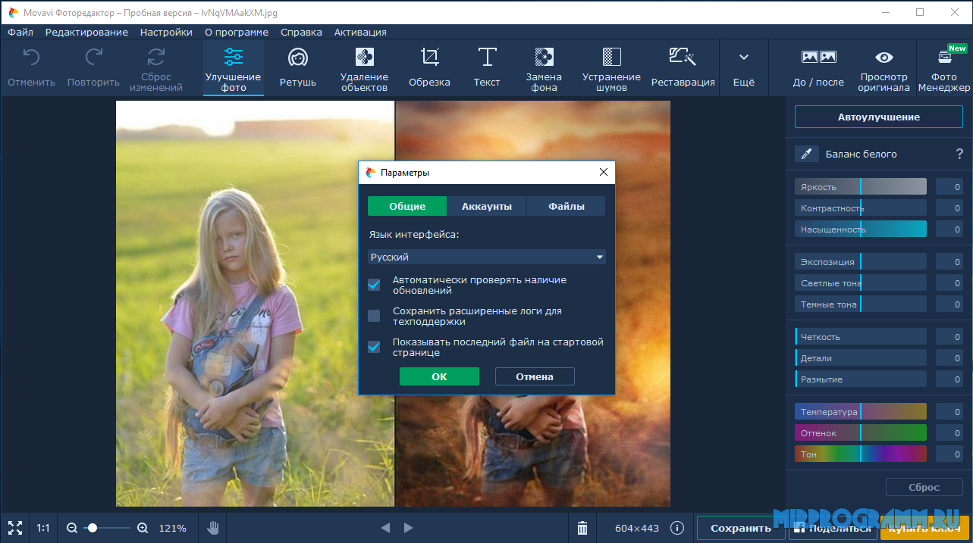The height and width of the screenshot is (543, 973).
Task: Toggle full-screen mode icon
Action: 14,528
